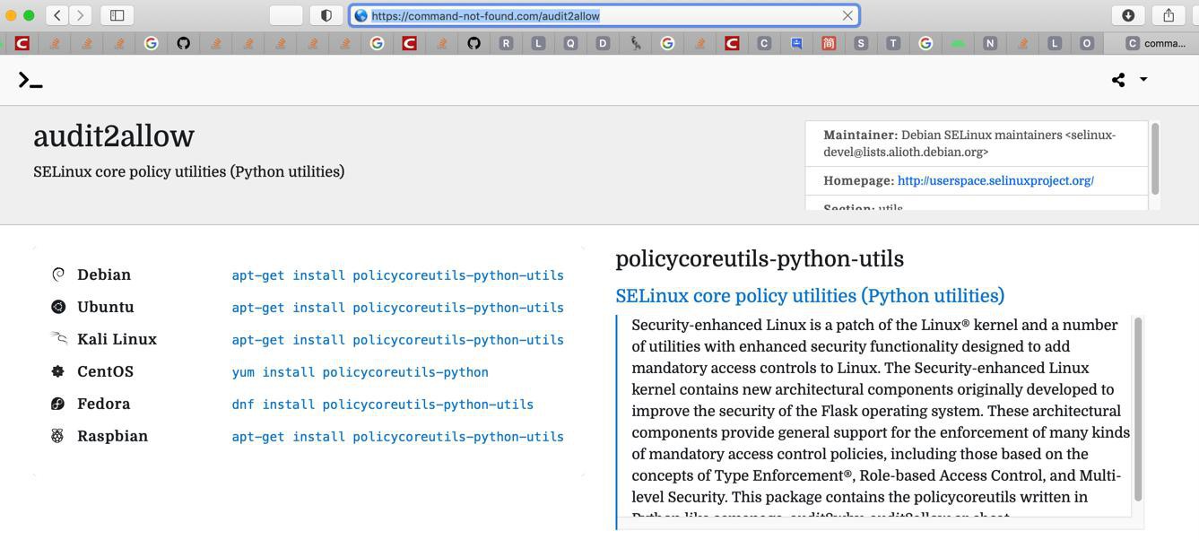The width and height of the screenshot is (1199, 540).
Task: Switch to the tab with O icon
Action: [1087, 43]
